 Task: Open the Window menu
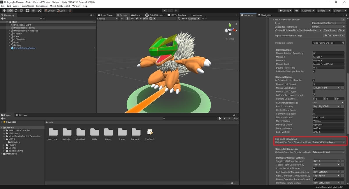(x=76, y=6)
